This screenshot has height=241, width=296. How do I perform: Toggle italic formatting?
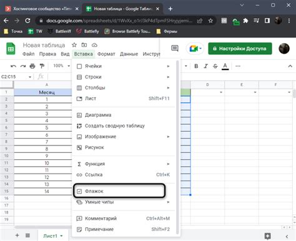pos(205,66)
